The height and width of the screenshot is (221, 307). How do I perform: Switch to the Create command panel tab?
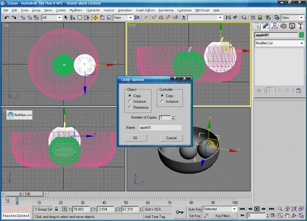coord(257,26)
